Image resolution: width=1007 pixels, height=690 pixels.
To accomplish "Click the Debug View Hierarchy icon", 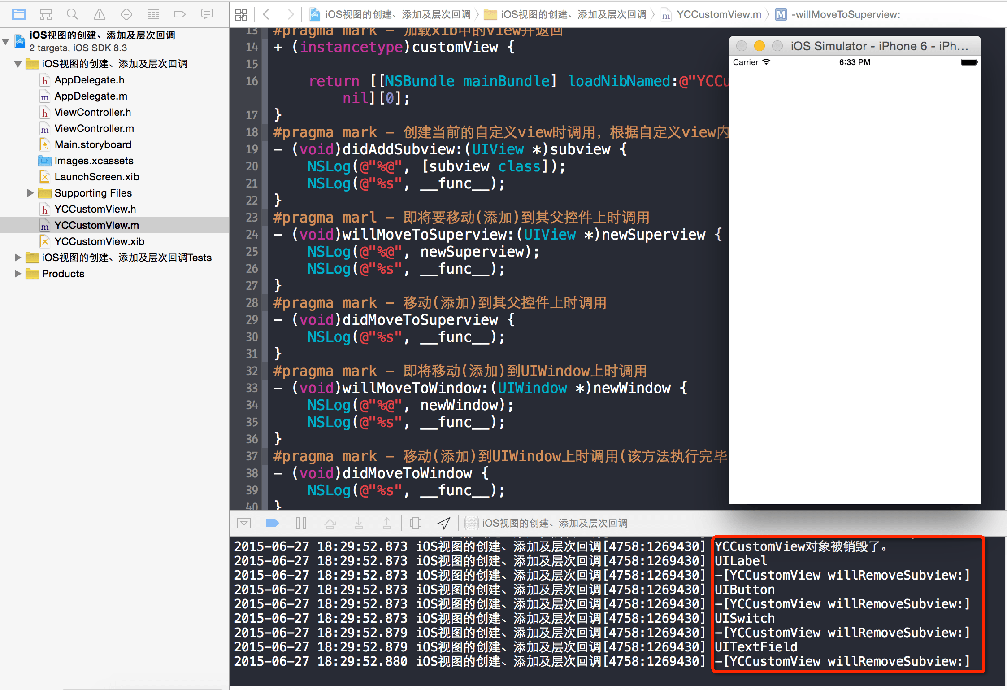I will (416, 523).
